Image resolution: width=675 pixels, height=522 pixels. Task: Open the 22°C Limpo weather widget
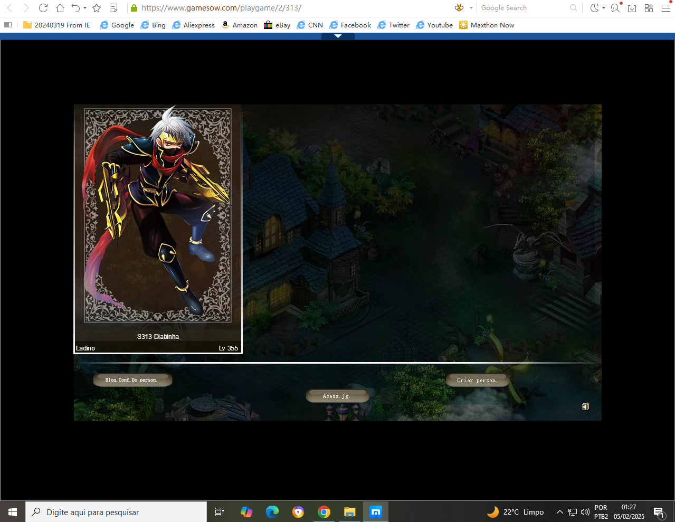515,512
